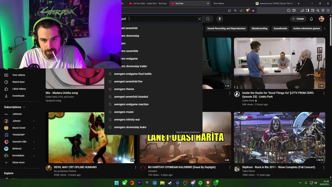Open Brave Shields lion icon
This screenshot has height=187, width=332.
point(248,10)
